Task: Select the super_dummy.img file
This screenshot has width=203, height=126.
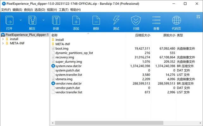Action: coord(69,62)
